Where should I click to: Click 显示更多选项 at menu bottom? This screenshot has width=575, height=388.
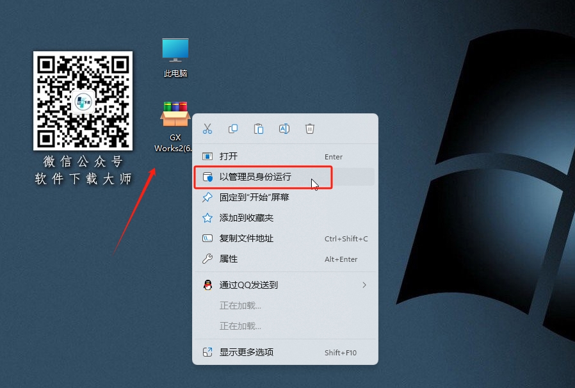click(285, 352)
